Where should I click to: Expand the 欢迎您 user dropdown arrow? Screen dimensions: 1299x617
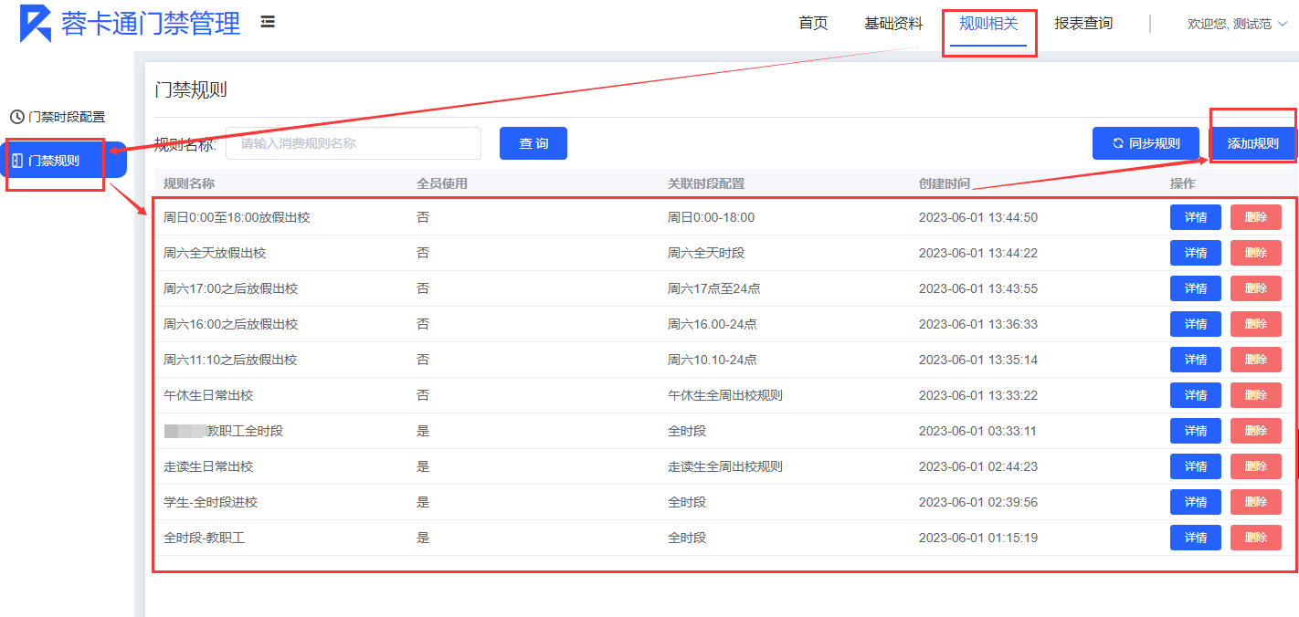tap(1283, 24)
